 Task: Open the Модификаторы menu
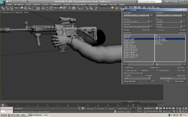coord(56,4)
